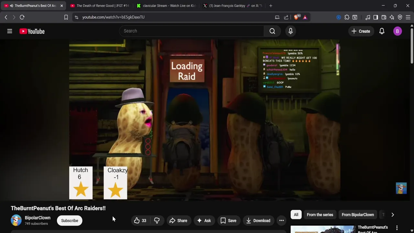Go back in the browser
The height and width of the screenshot is (233, 414).
(x=6, y=17)
